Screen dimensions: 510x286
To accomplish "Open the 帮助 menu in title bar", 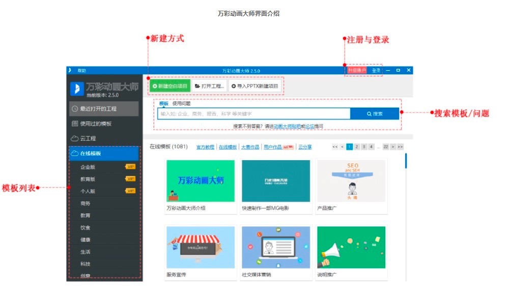I will coord(81,70).
